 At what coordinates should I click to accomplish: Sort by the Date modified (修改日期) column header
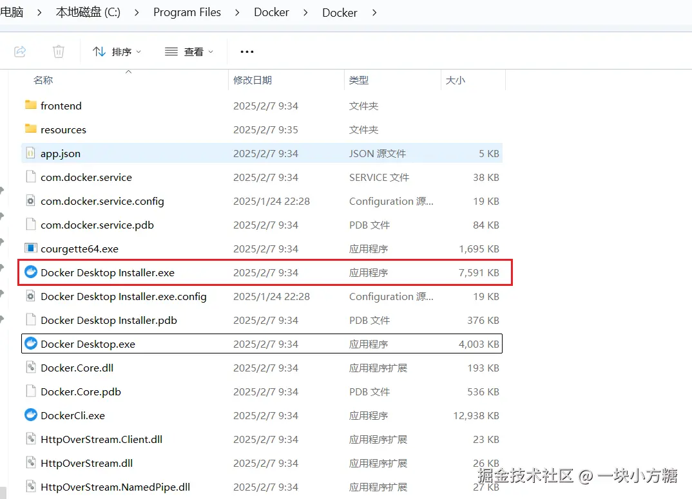point(253,80)
